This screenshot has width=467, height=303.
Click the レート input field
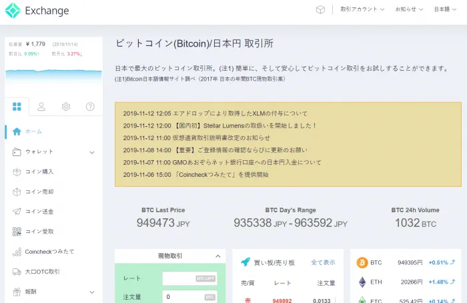[x=189, y=278]
